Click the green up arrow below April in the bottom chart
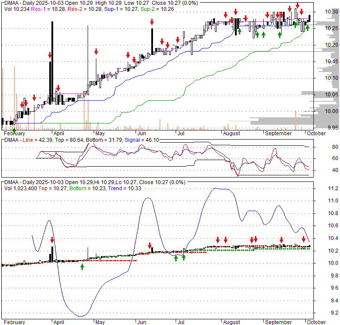340x325 pixels. tap(82, 267)
